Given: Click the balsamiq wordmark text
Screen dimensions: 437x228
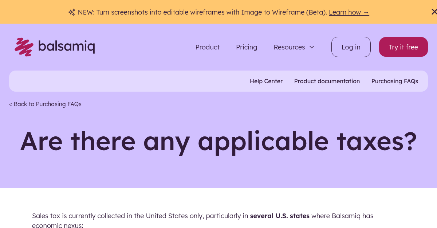Looking at the screenshot, I should [67, 47].
